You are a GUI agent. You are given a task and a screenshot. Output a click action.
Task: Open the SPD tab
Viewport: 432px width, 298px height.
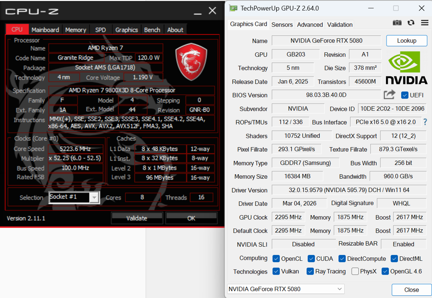(101, 30)
